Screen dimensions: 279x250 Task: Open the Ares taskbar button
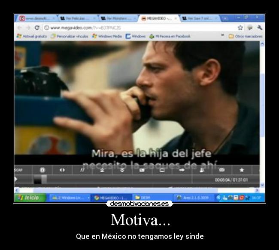click(194, 198)
